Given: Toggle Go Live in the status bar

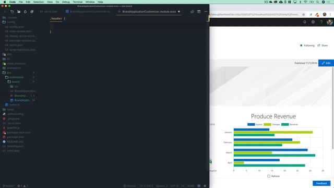Looking at the screenshot, I should [130, 186].
